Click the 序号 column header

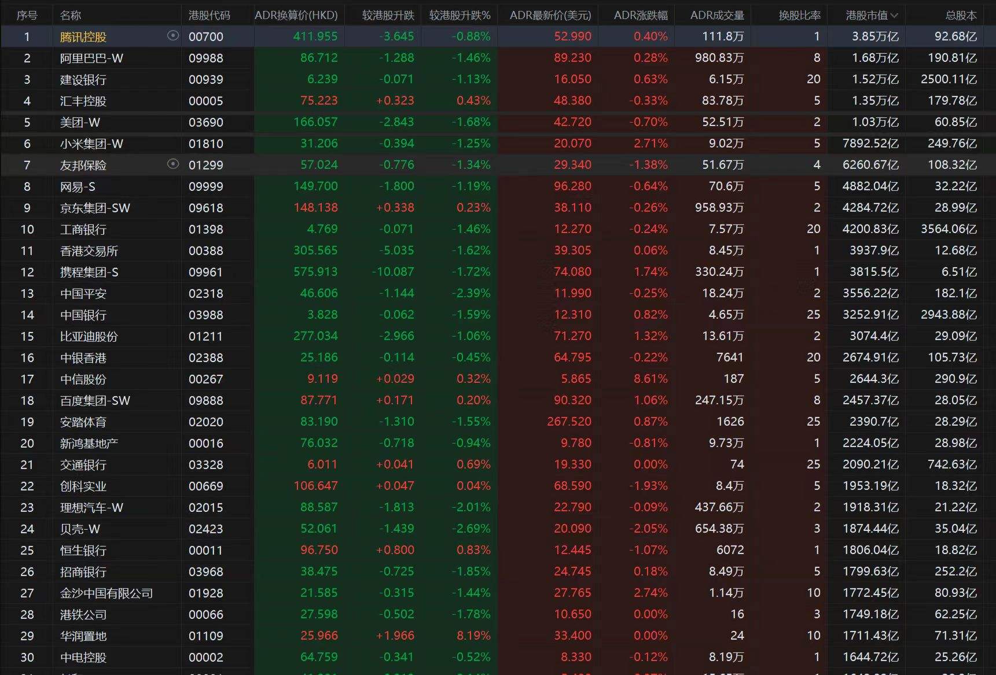tap(27, 16)
